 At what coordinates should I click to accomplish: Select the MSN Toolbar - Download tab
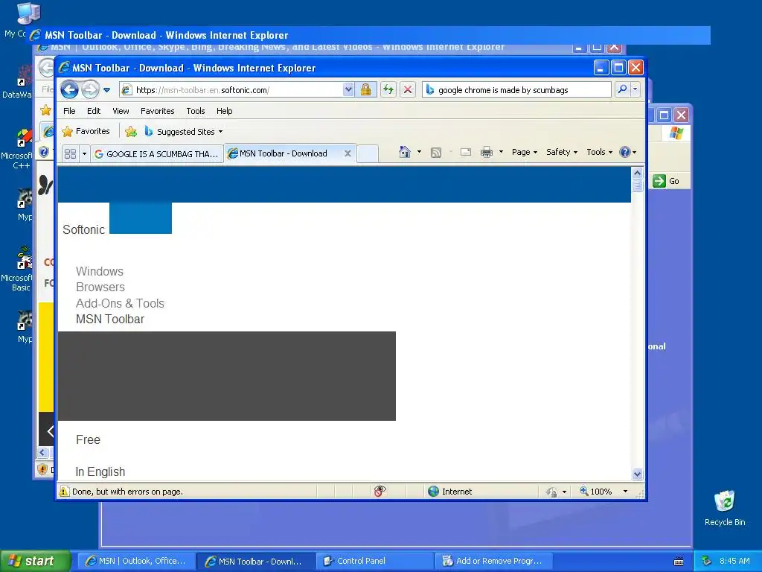[x=284, y=153]
